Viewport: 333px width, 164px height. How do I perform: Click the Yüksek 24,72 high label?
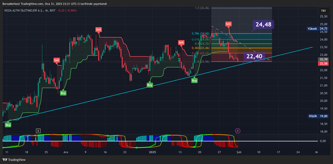click(x=317, y=28)
